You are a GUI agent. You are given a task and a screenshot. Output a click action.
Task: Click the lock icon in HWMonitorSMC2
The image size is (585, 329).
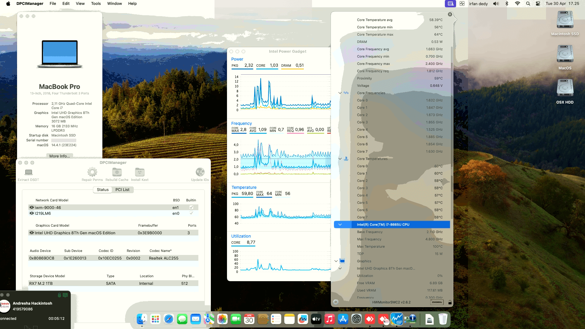click(450, 302)
